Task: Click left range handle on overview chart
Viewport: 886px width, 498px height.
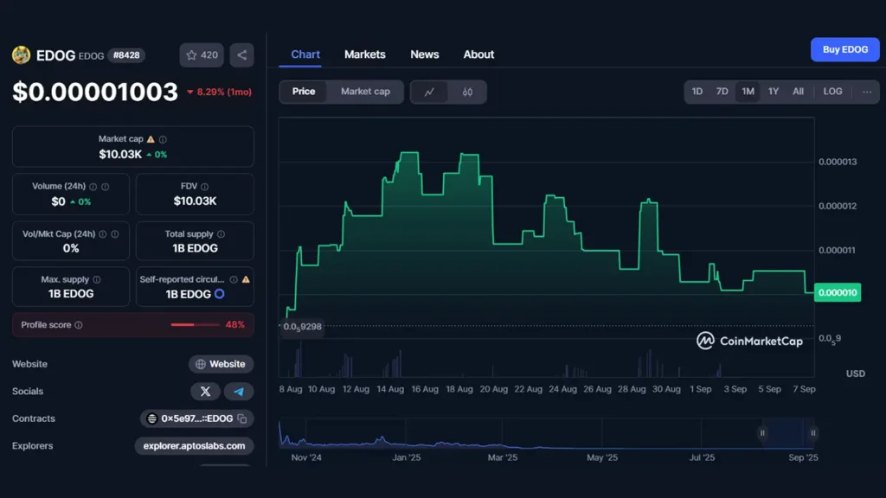Action: point(762,433)
